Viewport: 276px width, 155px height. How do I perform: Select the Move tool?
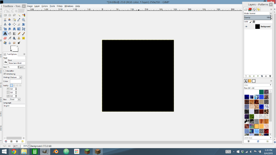9,24
